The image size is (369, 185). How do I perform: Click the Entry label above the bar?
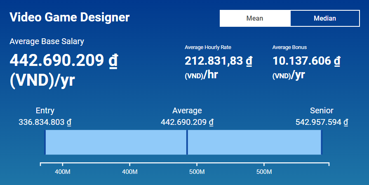45,110
